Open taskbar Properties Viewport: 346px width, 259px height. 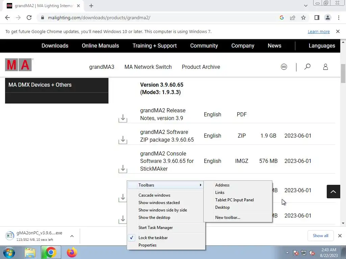pos(166,245)
